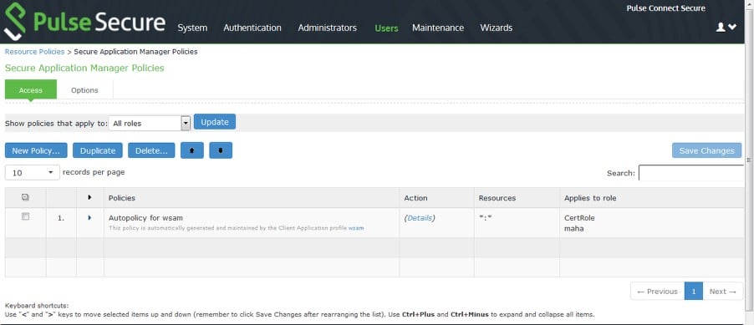Switch to the Access tab

tap(31, 90)
